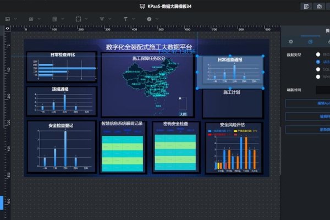Click the 数字化全装配式施工大数据平台 title text
This screenshot has height=220, width=330.
point(149,47)
